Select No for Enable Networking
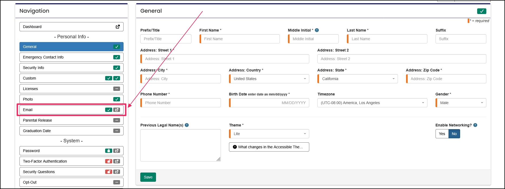 tap(454, 134)
